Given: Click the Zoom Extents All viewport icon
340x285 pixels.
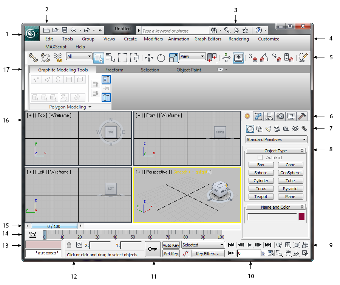Looking at the screenshot, I should click(x=305, y=245).
